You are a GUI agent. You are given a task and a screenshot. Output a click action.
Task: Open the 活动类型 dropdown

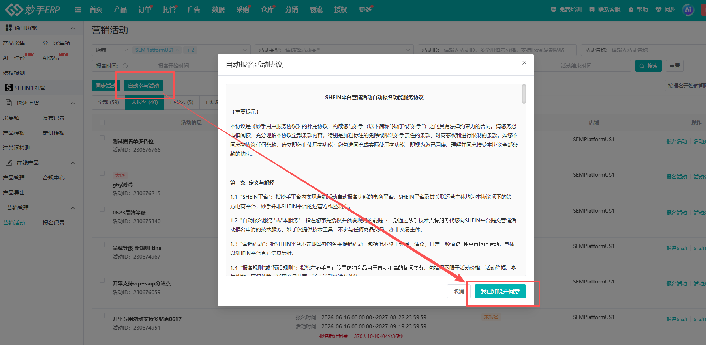click(334, 50)
